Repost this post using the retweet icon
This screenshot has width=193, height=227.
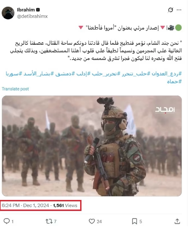[x=49, y=221]
